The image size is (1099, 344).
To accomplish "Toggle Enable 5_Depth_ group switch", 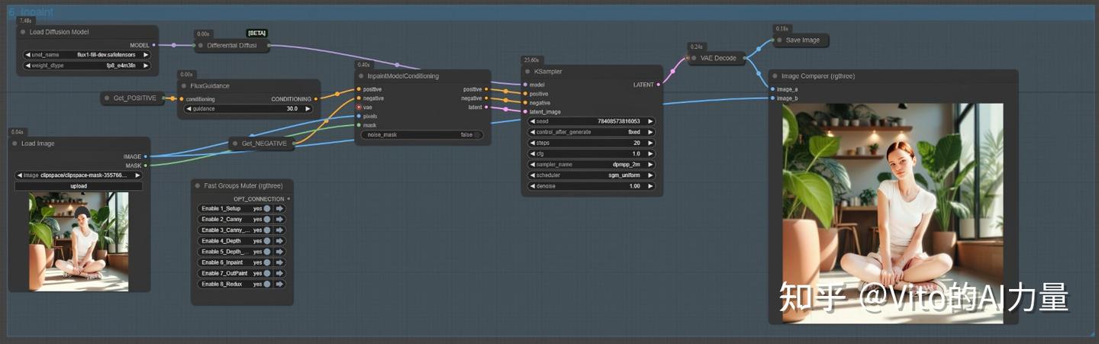I will [x=267, y=252].
